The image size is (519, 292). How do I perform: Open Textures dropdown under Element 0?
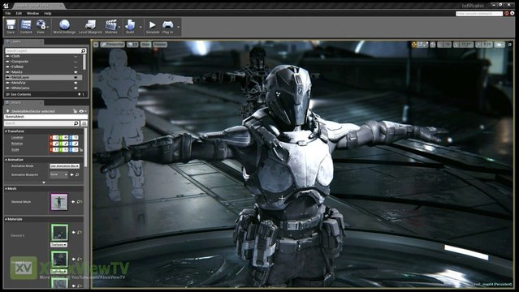[x=59, y=245]
